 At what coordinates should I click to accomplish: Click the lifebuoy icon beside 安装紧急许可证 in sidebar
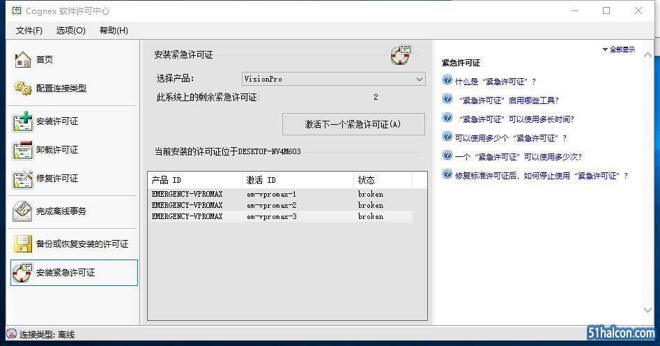pyautogui.click(x=22, y=273)
